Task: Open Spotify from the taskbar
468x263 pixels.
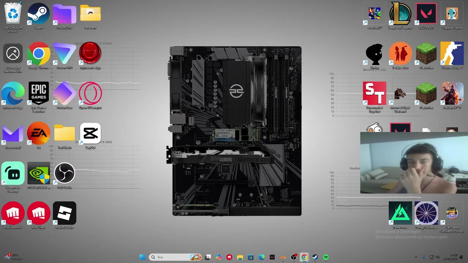Action: tap(326, 257)
